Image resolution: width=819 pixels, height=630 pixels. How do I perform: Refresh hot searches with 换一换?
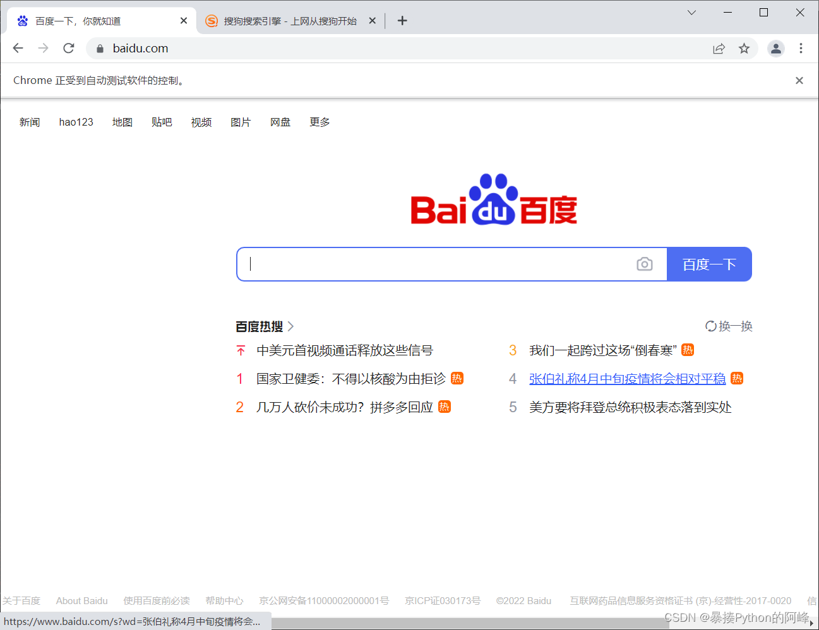click(x=729, y=326)
